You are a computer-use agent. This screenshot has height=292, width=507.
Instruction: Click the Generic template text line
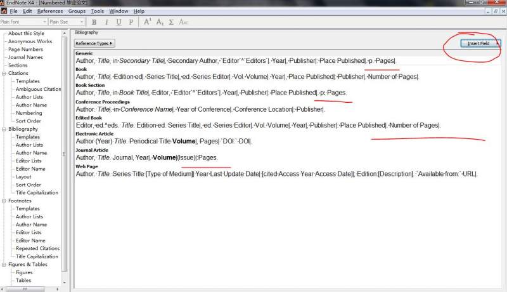236,61
